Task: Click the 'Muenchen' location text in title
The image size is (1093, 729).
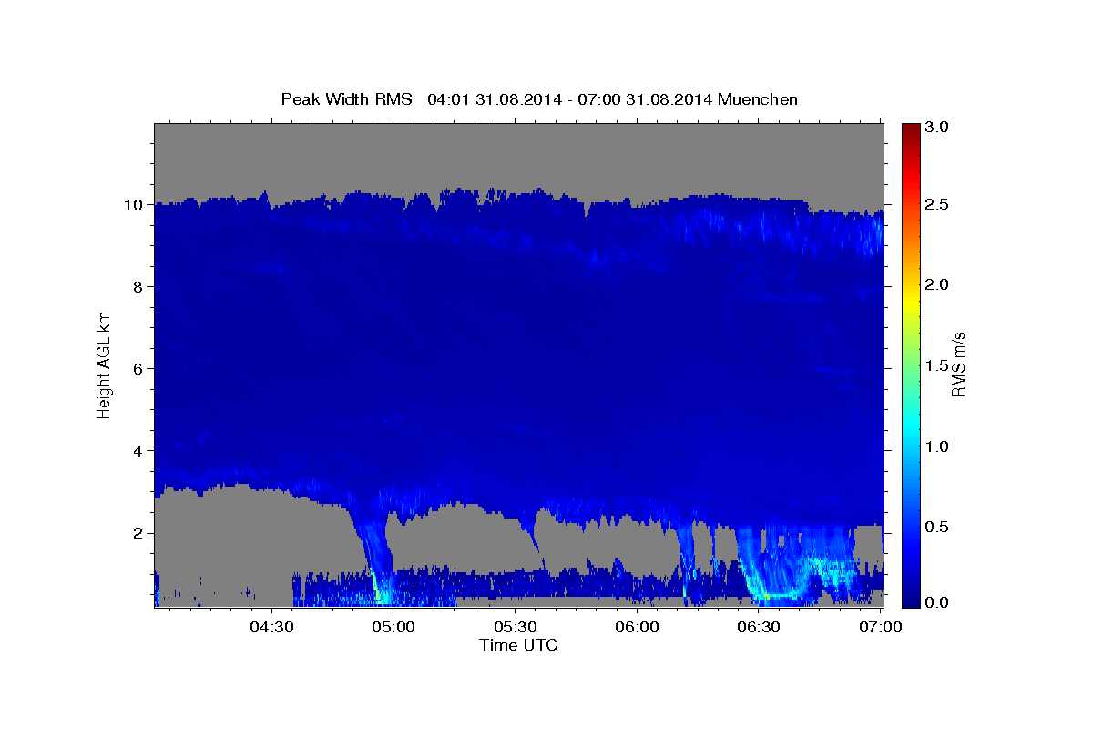Action: (x=758, y=99)
